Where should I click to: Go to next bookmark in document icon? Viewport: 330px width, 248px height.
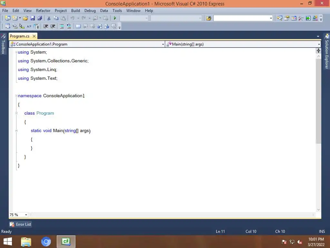(x=107, y=26)
